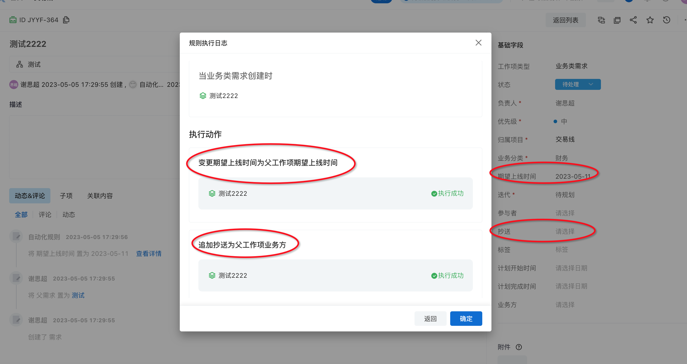This screenshot has width=687, height=364.
Task: Open the 抄送 selector field
Action: click(565, 231)
